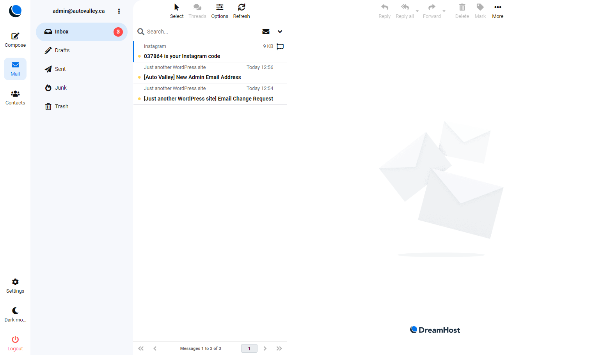Image resolution: width=595 pixels, height=355 pixels.
Task: Open list Options
Action: (220, 11)
